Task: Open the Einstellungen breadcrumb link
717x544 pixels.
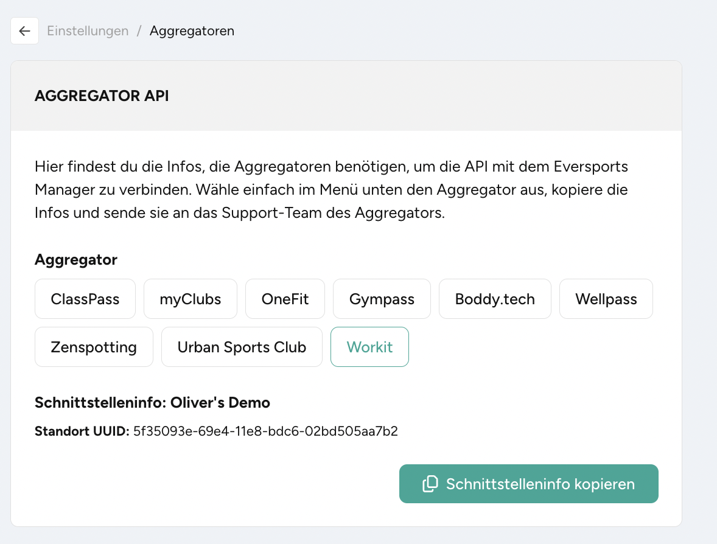Action: click(x=88, y=30)
